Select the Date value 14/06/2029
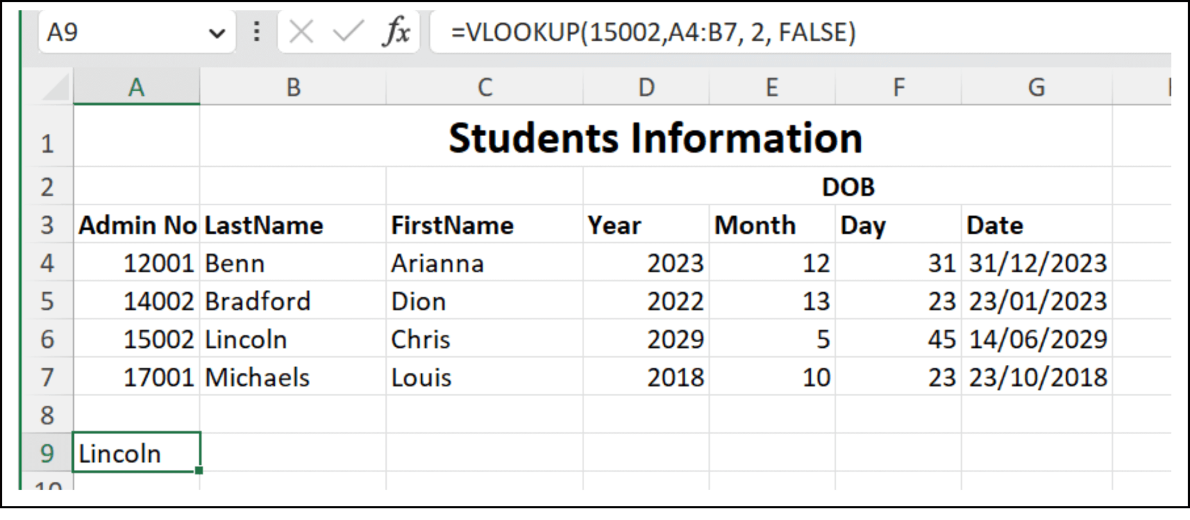 (1036, 339)
